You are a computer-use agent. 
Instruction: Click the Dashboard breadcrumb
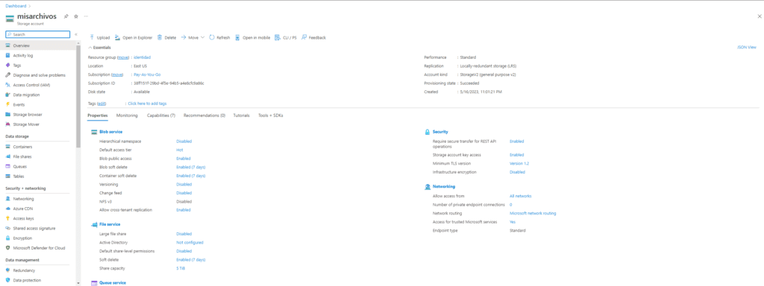(x=16, y=6)
